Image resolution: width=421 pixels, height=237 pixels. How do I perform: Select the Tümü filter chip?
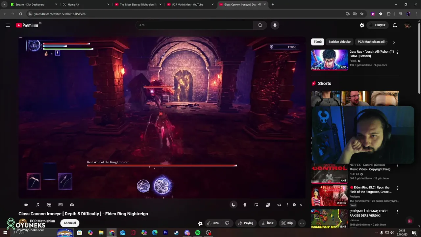point(318,42)
